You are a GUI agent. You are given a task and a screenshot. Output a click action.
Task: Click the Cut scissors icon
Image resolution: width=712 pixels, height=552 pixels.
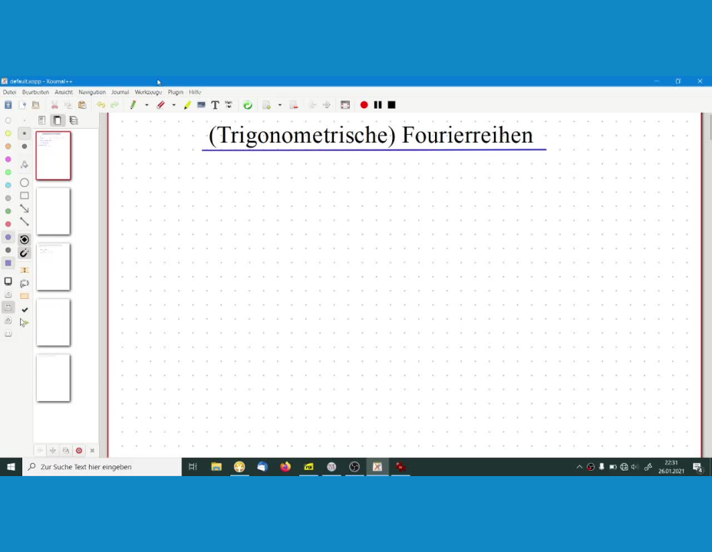point(54,105)
